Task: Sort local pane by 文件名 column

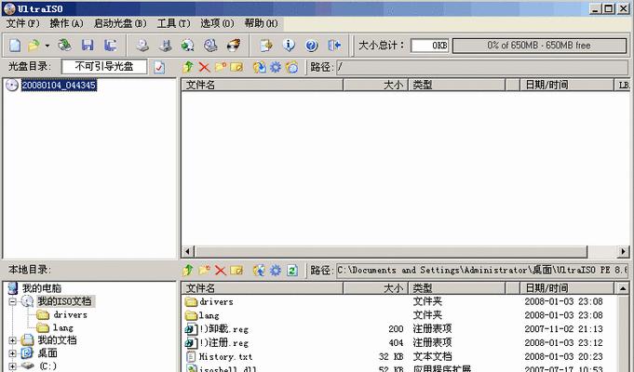Action: point(262,288)
